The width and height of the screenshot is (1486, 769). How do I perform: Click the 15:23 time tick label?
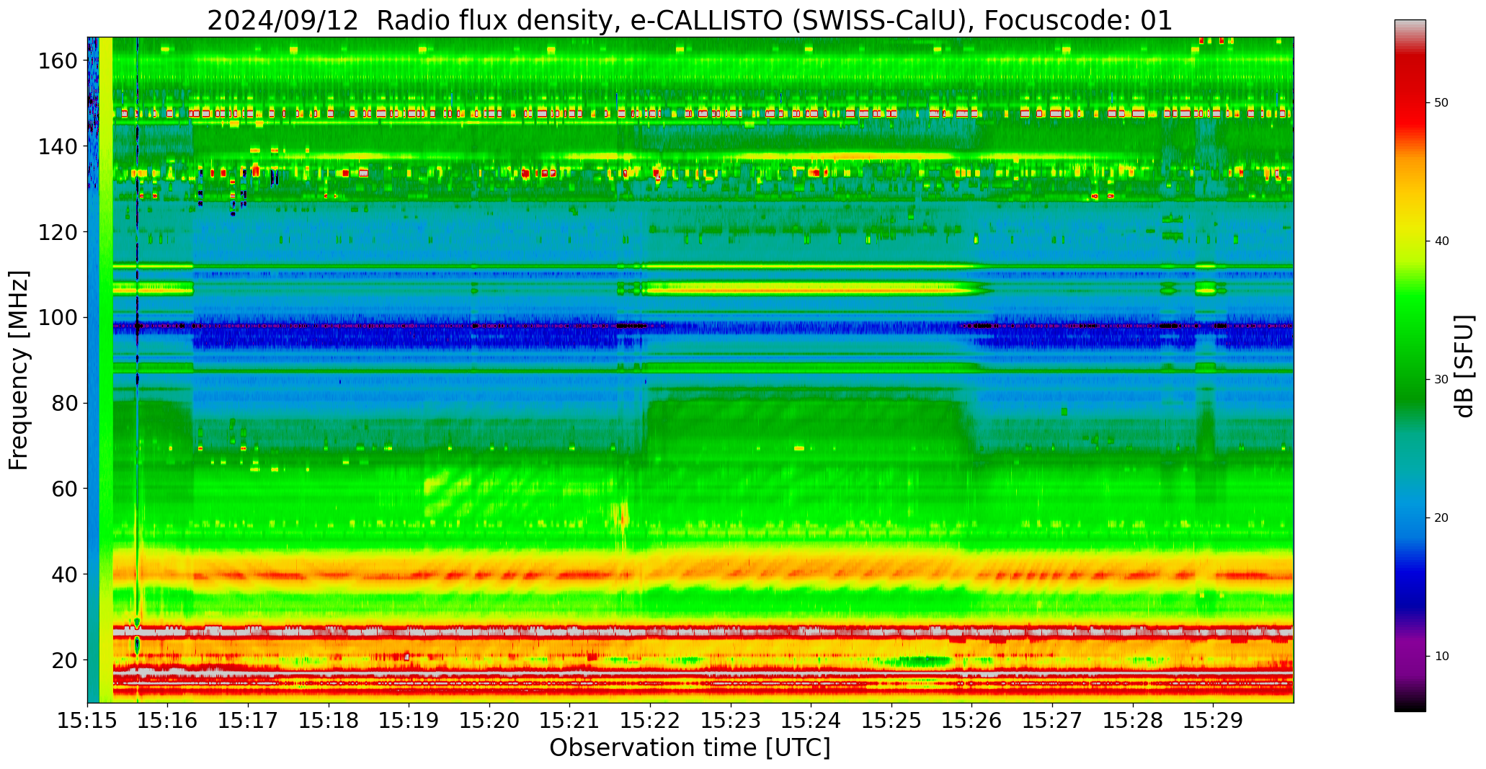point(731,719)
